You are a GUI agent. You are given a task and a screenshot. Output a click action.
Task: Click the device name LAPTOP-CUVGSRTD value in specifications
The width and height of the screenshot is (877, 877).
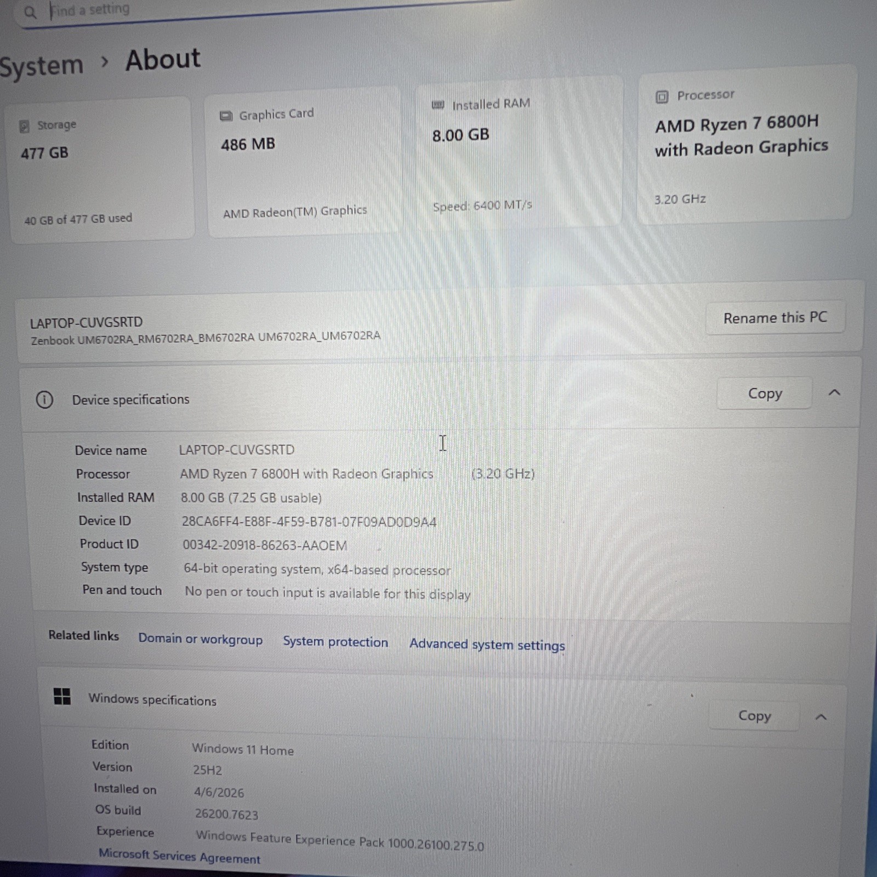[x=237, y=450]
